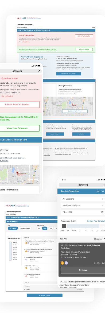Click the red map pin on the left phone map
The image size is (105, 319).
click(x=17, y=173)
